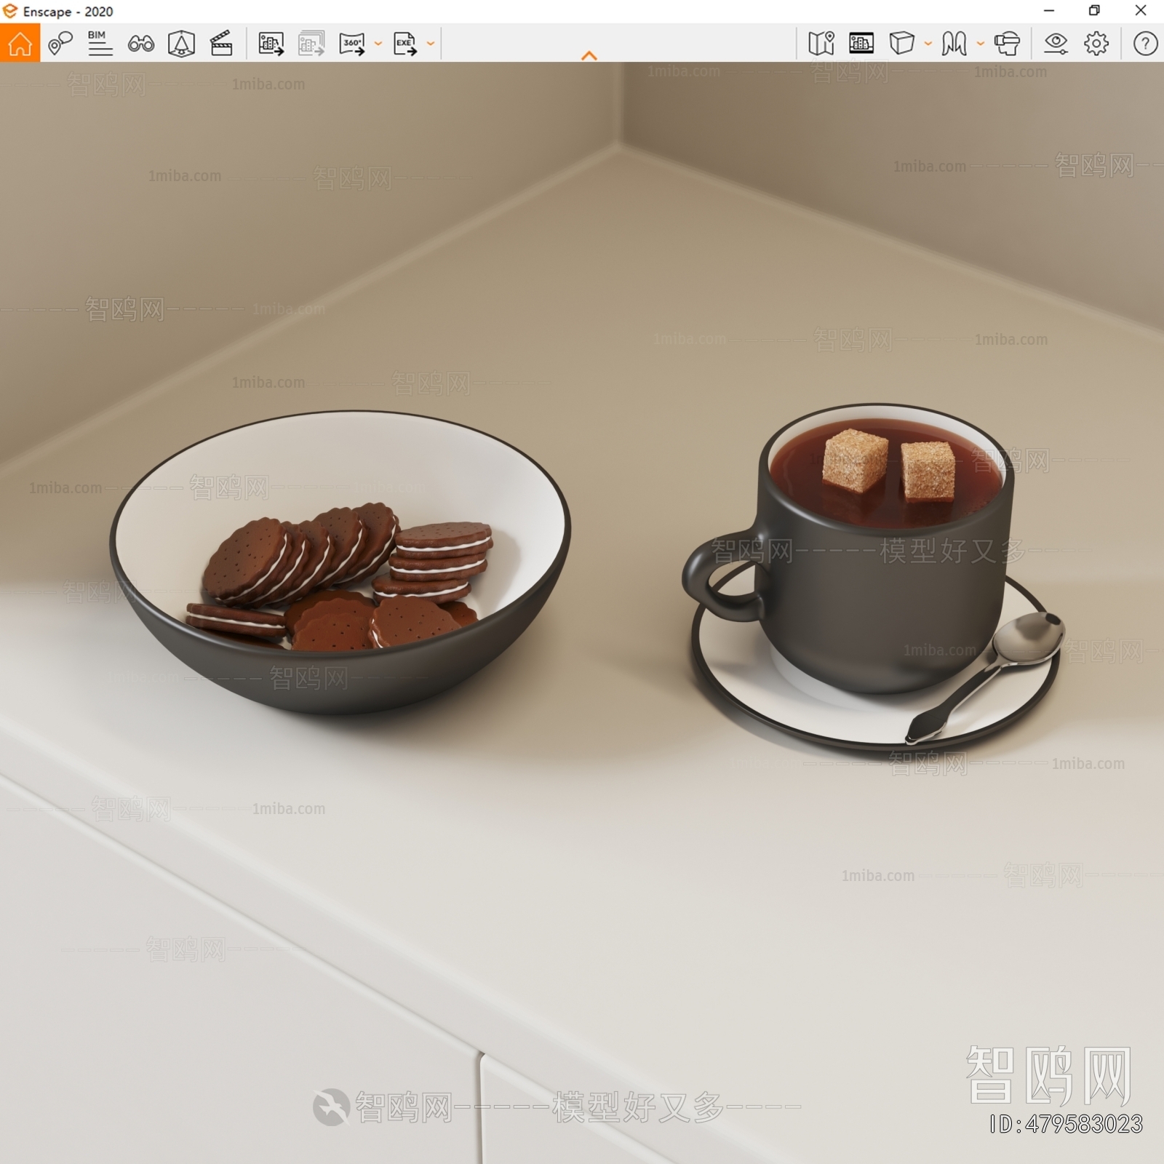Collapse the toolbar with orange chevron
Viewport: 1164px width, 1164px height.
[x=589, y=55]
